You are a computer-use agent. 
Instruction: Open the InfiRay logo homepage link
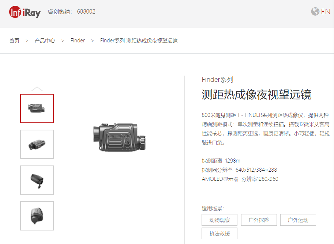click(x=25, y=12)
